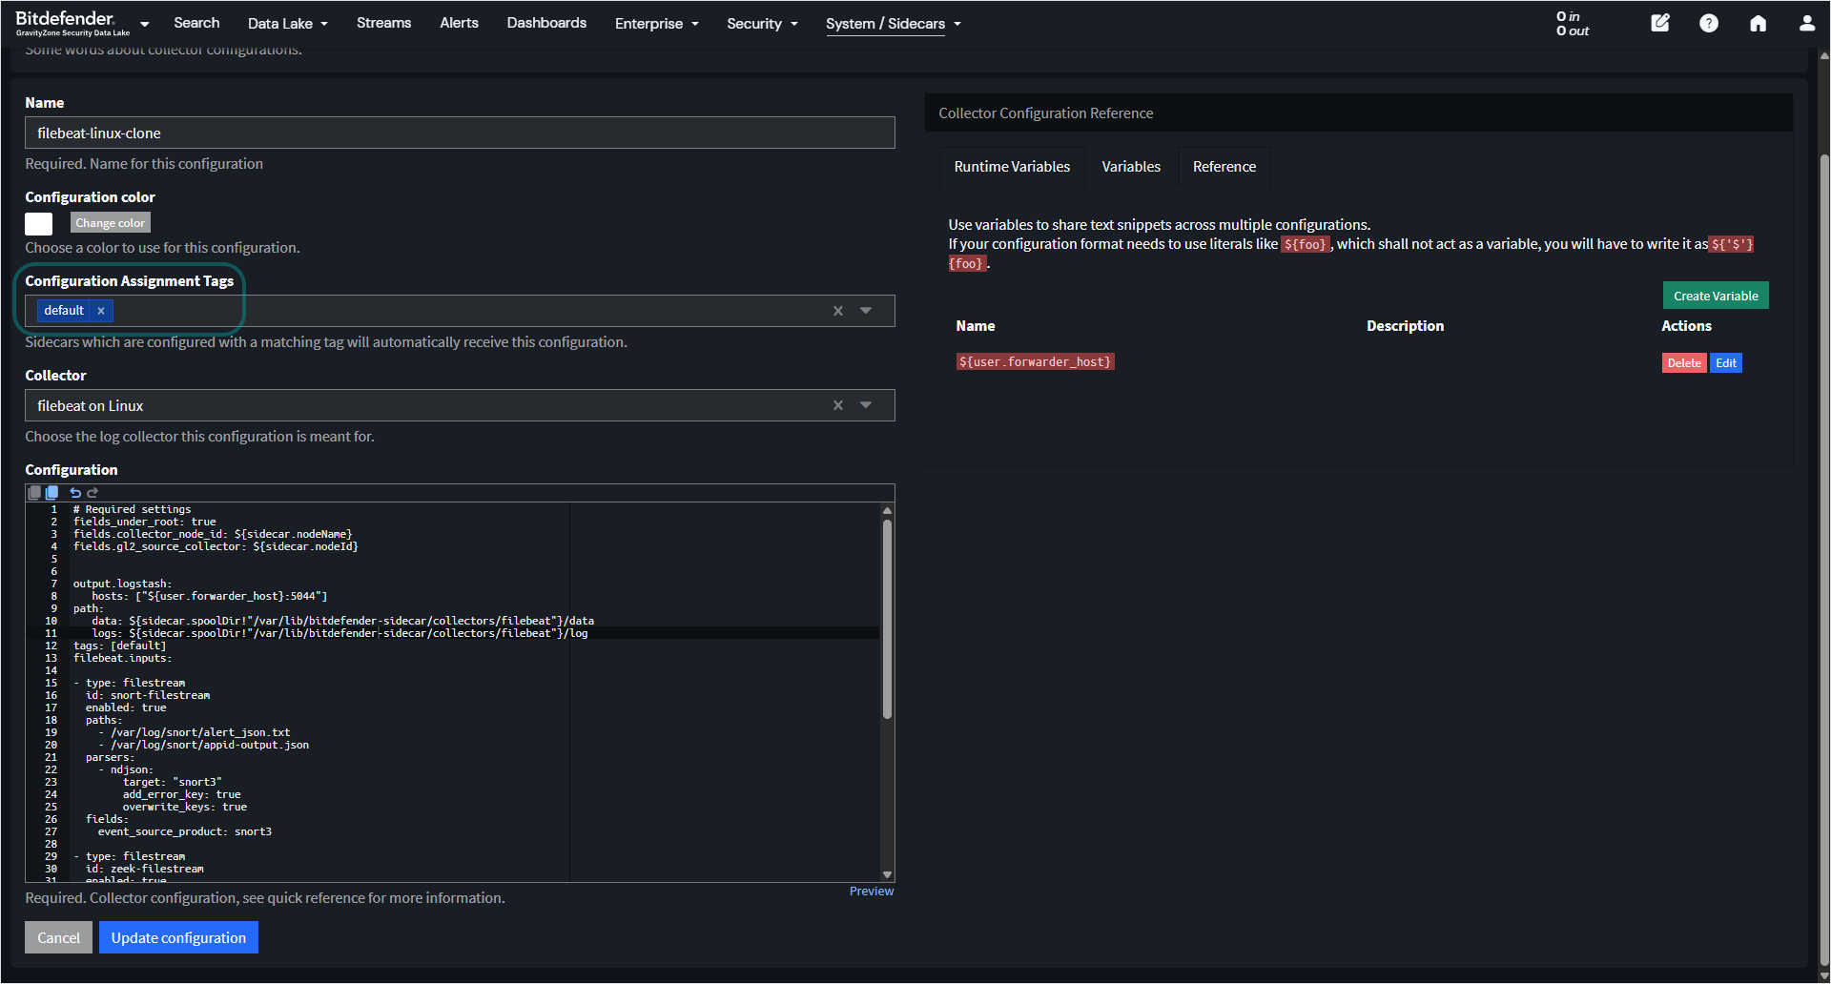Click the code editor vertical scrollbar
This screenshot has height=984, width=1831.
point(887,618)
